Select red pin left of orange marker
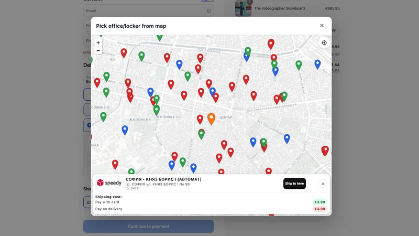 200,120
